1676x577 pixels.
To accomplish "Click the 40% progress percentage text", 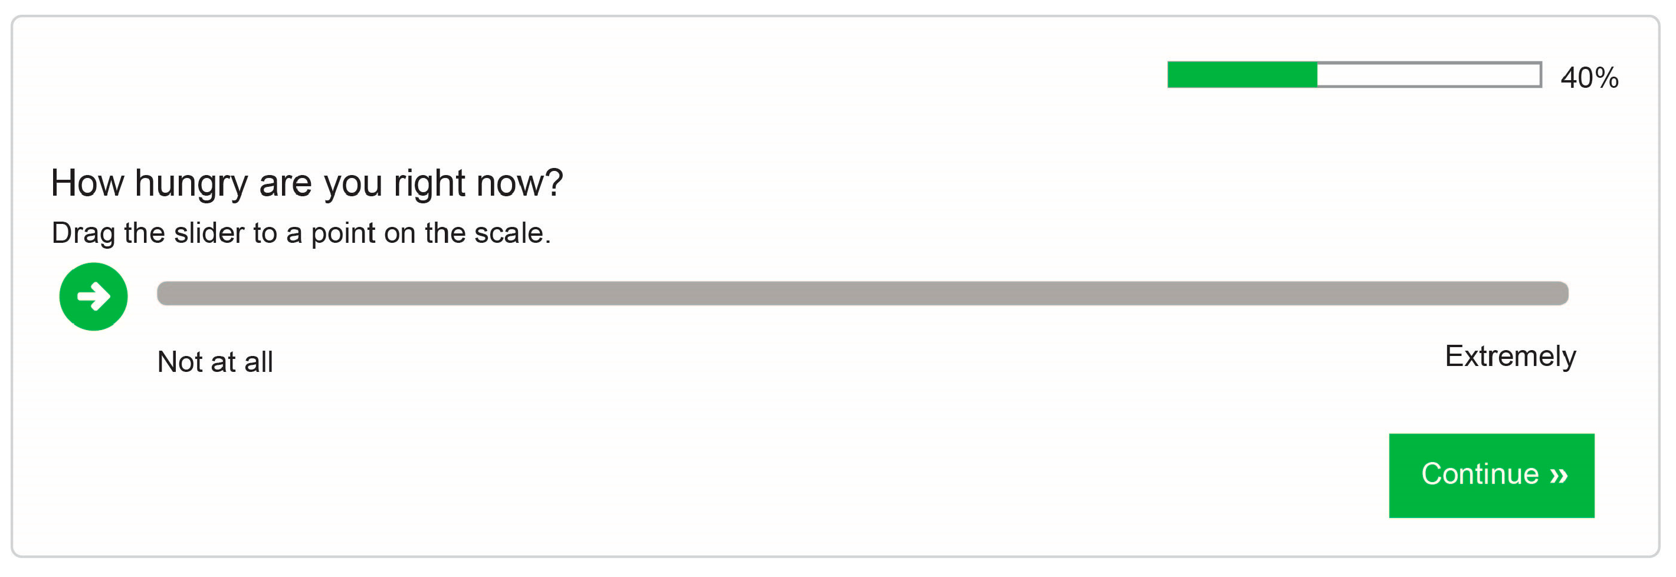I will [1589, 78].
